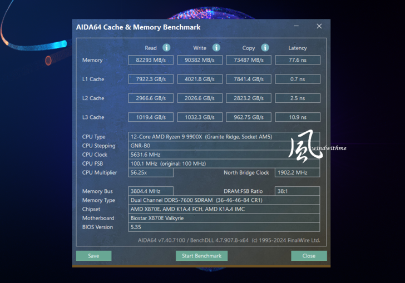Click the BIOS Version field 5.35
405x283 pixels.
click(x=224, y=227)
